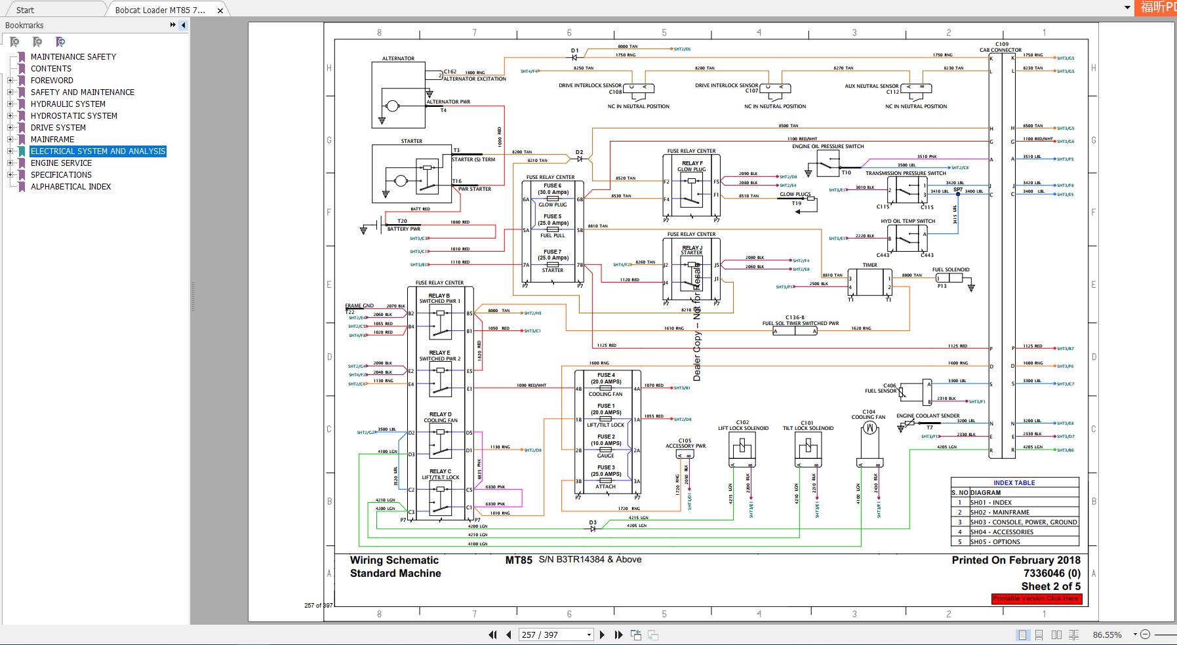Screen dimensions: 1177x645
Task: Switch to the Start tab
Action: [26, 10]
